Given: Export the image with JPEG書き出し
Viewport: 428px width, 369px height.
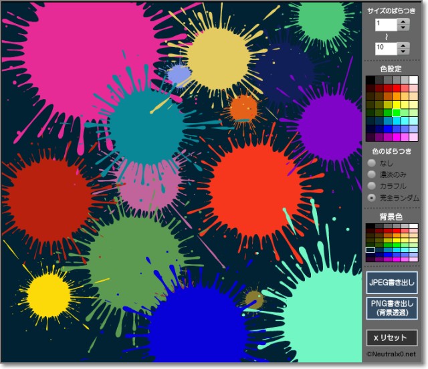Looking at the screenshot, I should click(392, 282).
